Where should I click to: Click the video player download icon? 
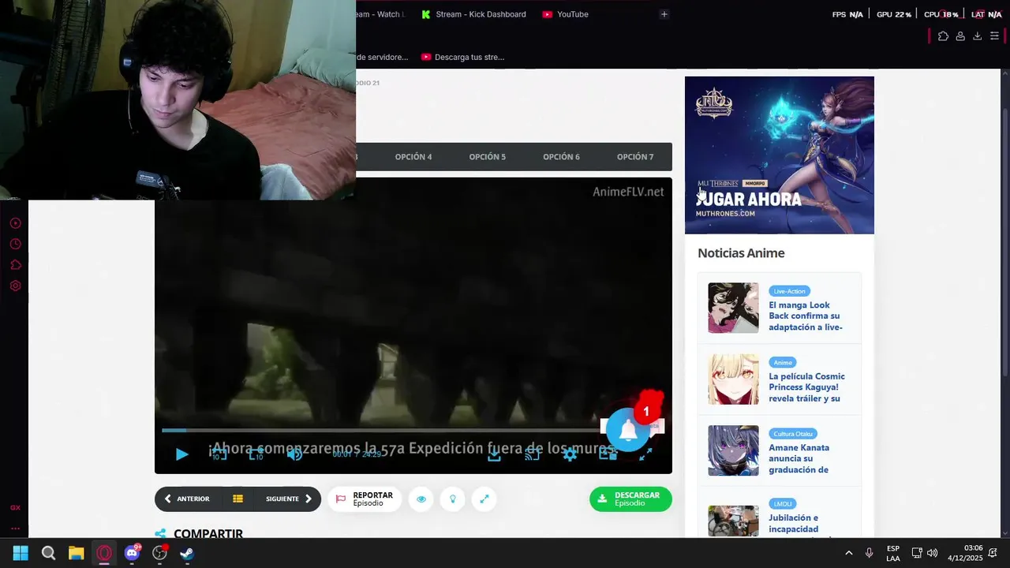point(494,454)
